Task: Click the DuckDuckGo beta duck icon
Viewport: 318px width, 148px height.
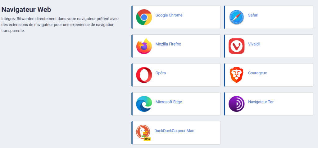Action: pyautogui.click(x=143, y=133)
